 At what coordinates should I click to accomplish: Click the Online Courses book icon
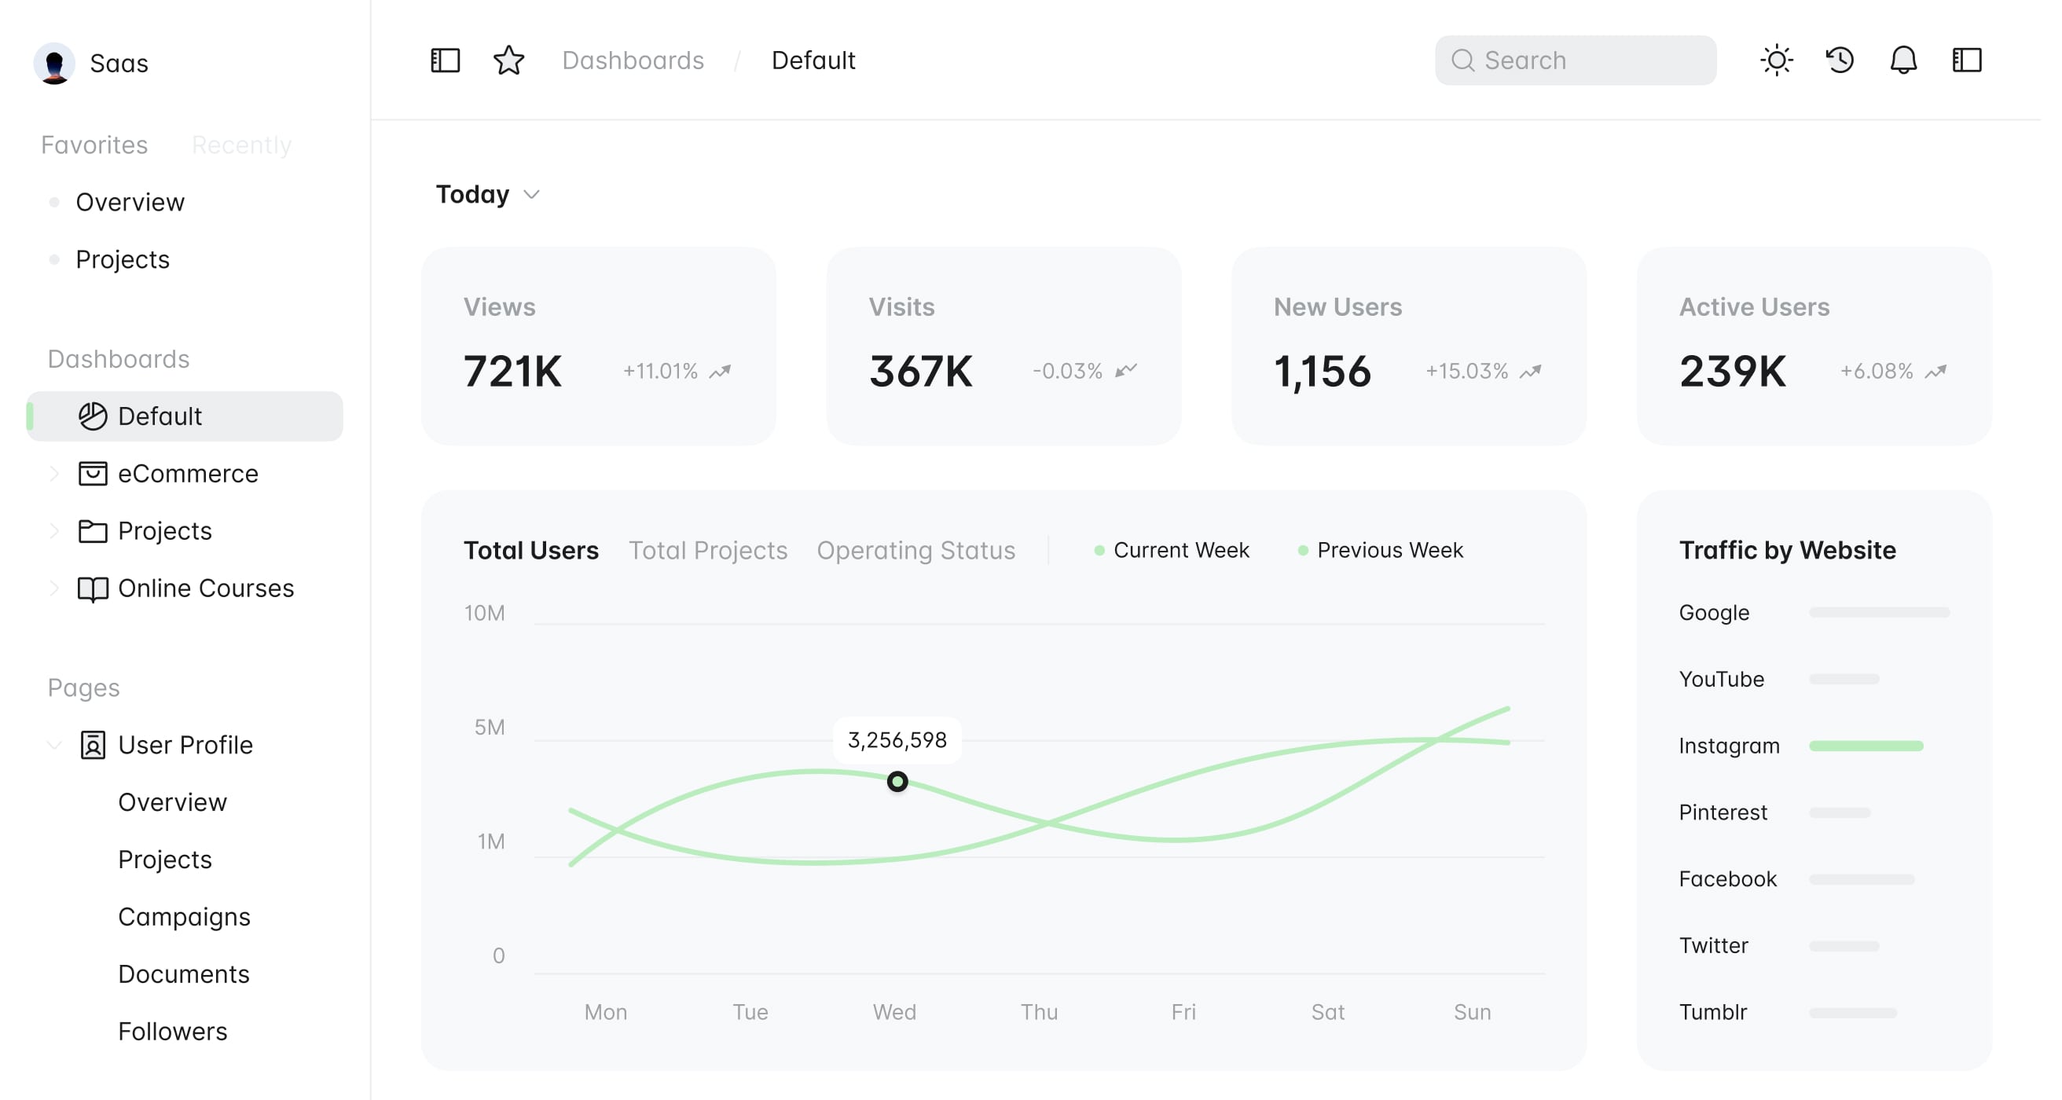click(93, 588)
